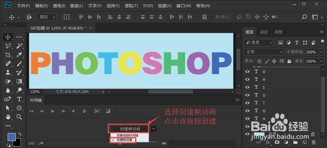Click the swap foreground and background colors icon
The image size is (327, 148).
[20, 134]
